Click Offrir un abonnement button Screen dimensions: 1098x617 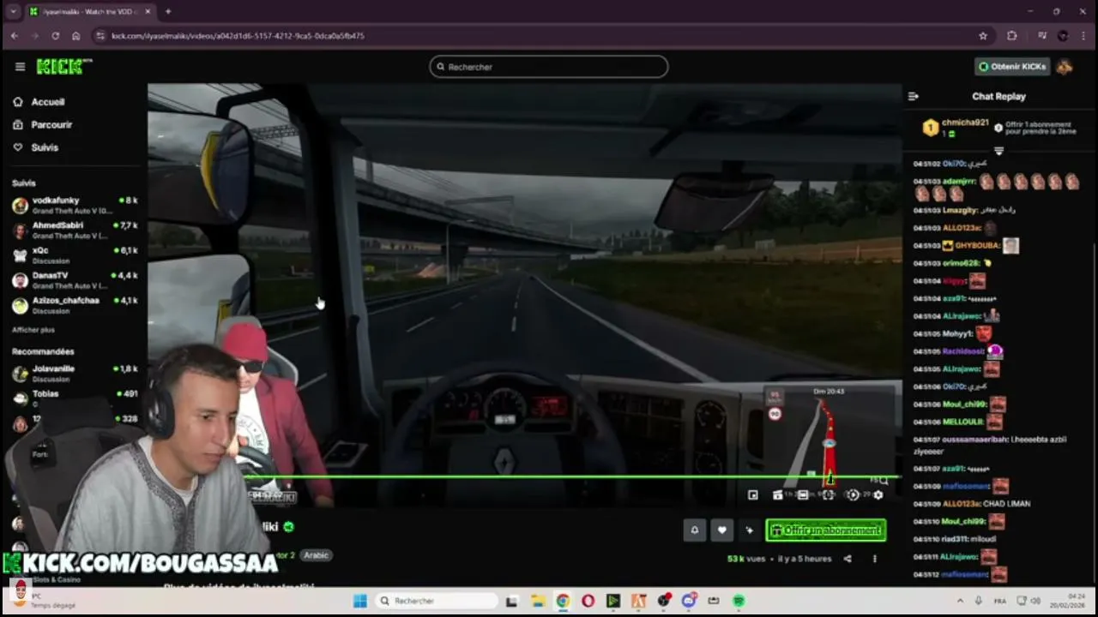click(x=825, y=530)
